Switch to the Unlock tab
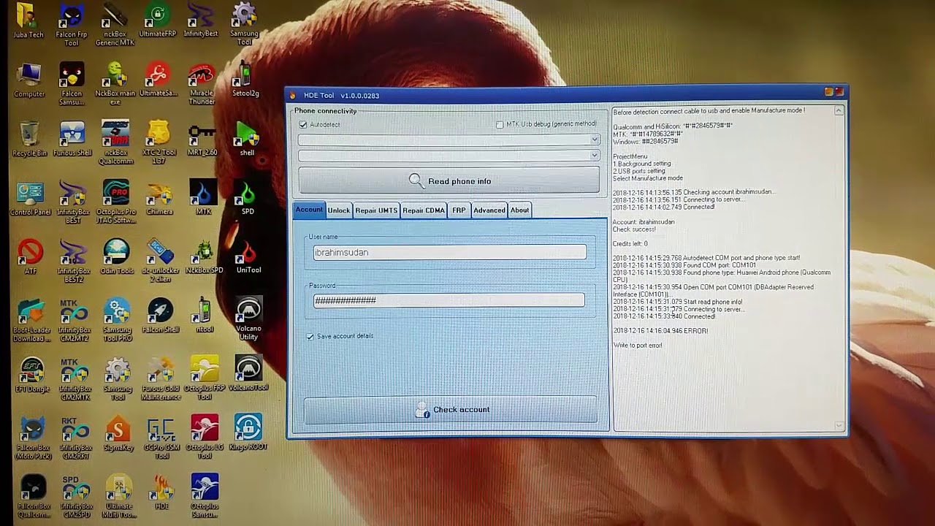This screenshot has width=935, height=526. pos(339,210)
